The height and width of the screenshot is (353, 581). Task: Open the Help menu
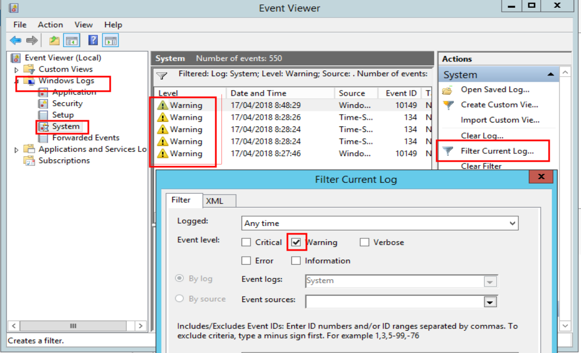(113, 25)
